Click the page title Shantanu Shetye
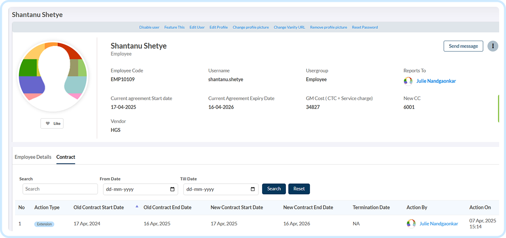Image resolution: width=506 pixels, height=238 pixels. point(37,15)
